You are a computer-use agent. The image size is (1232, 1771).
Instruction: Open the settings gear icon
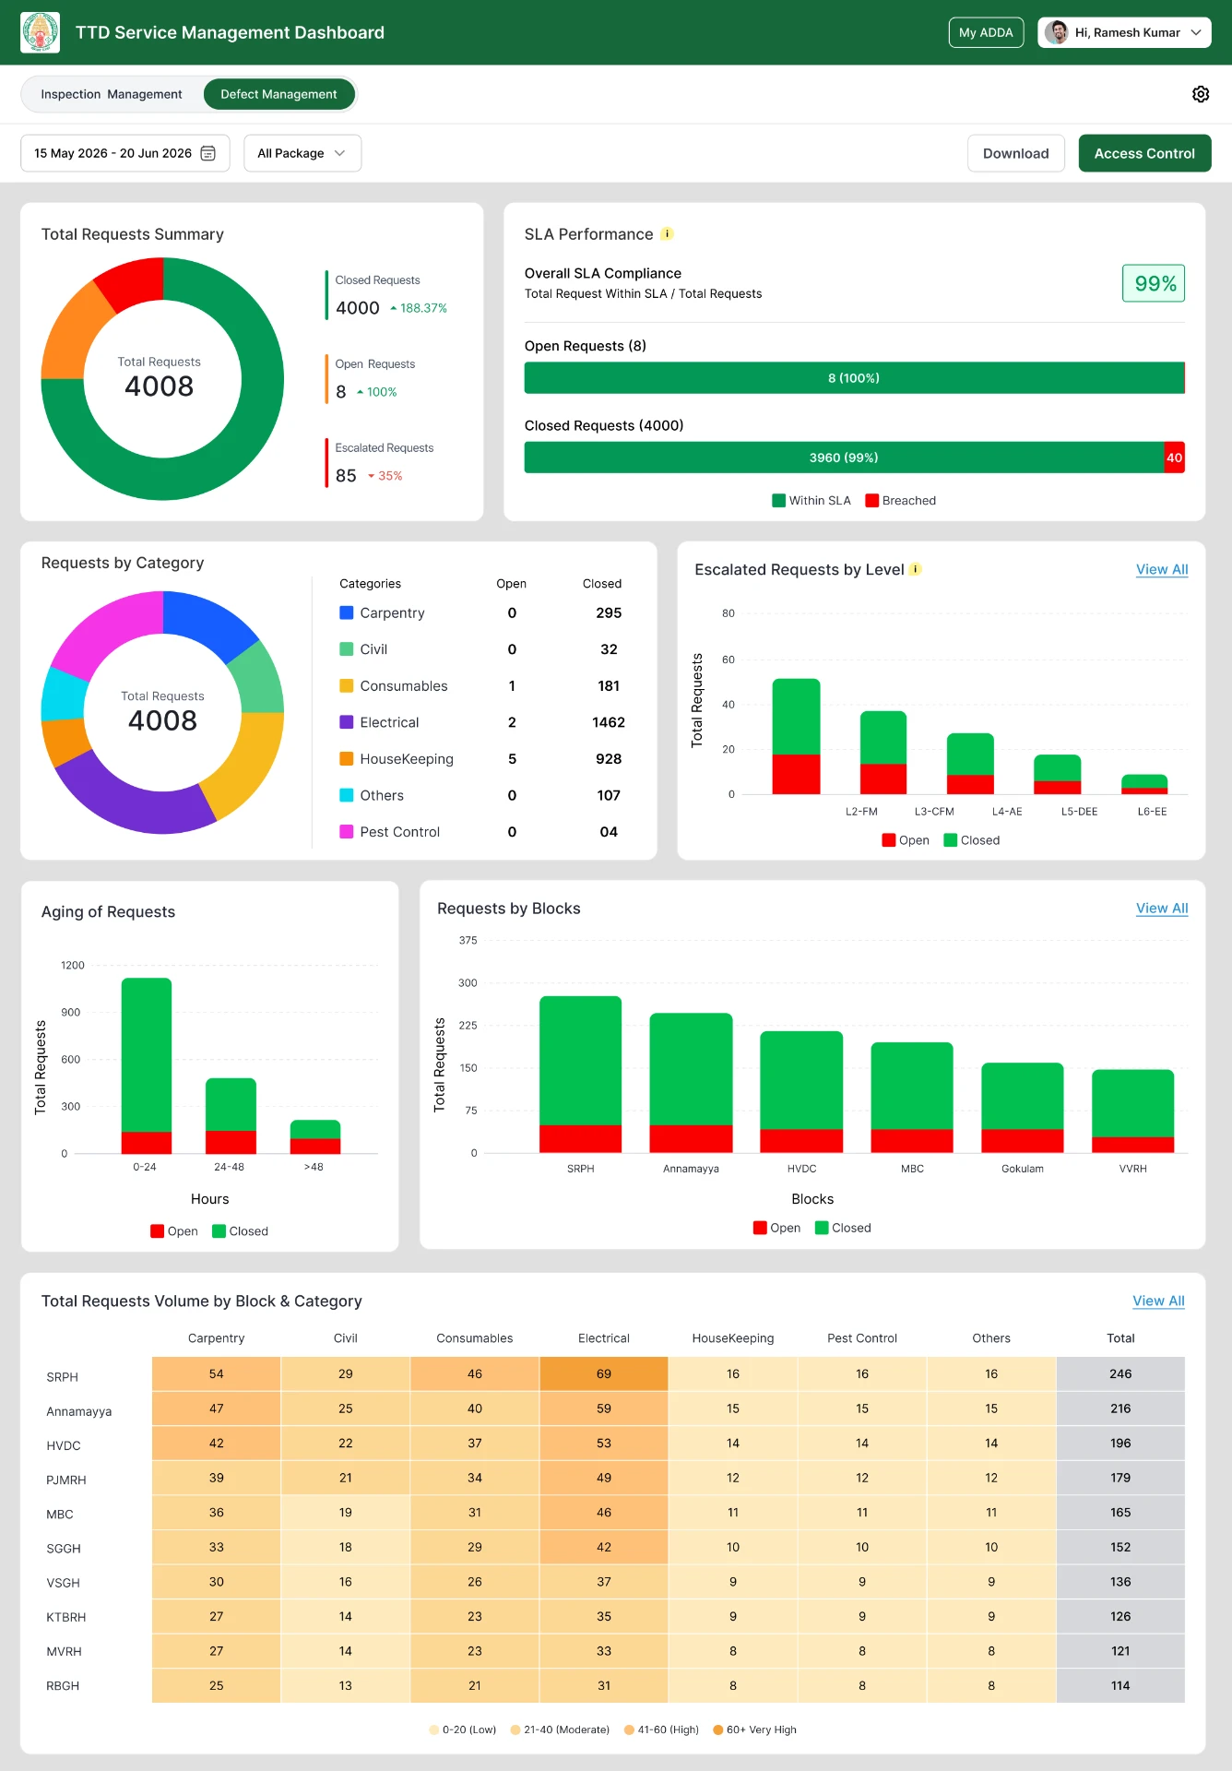1201,94
